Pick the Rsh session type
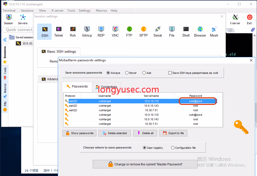 (x=73, y=32)
